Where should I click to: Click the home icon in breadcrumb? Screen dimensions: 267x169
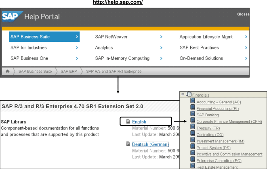pos(7,71)
